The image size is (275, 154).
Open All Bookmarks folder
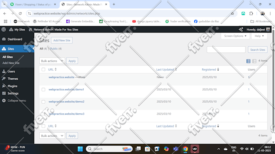click(x=261, y=21)
